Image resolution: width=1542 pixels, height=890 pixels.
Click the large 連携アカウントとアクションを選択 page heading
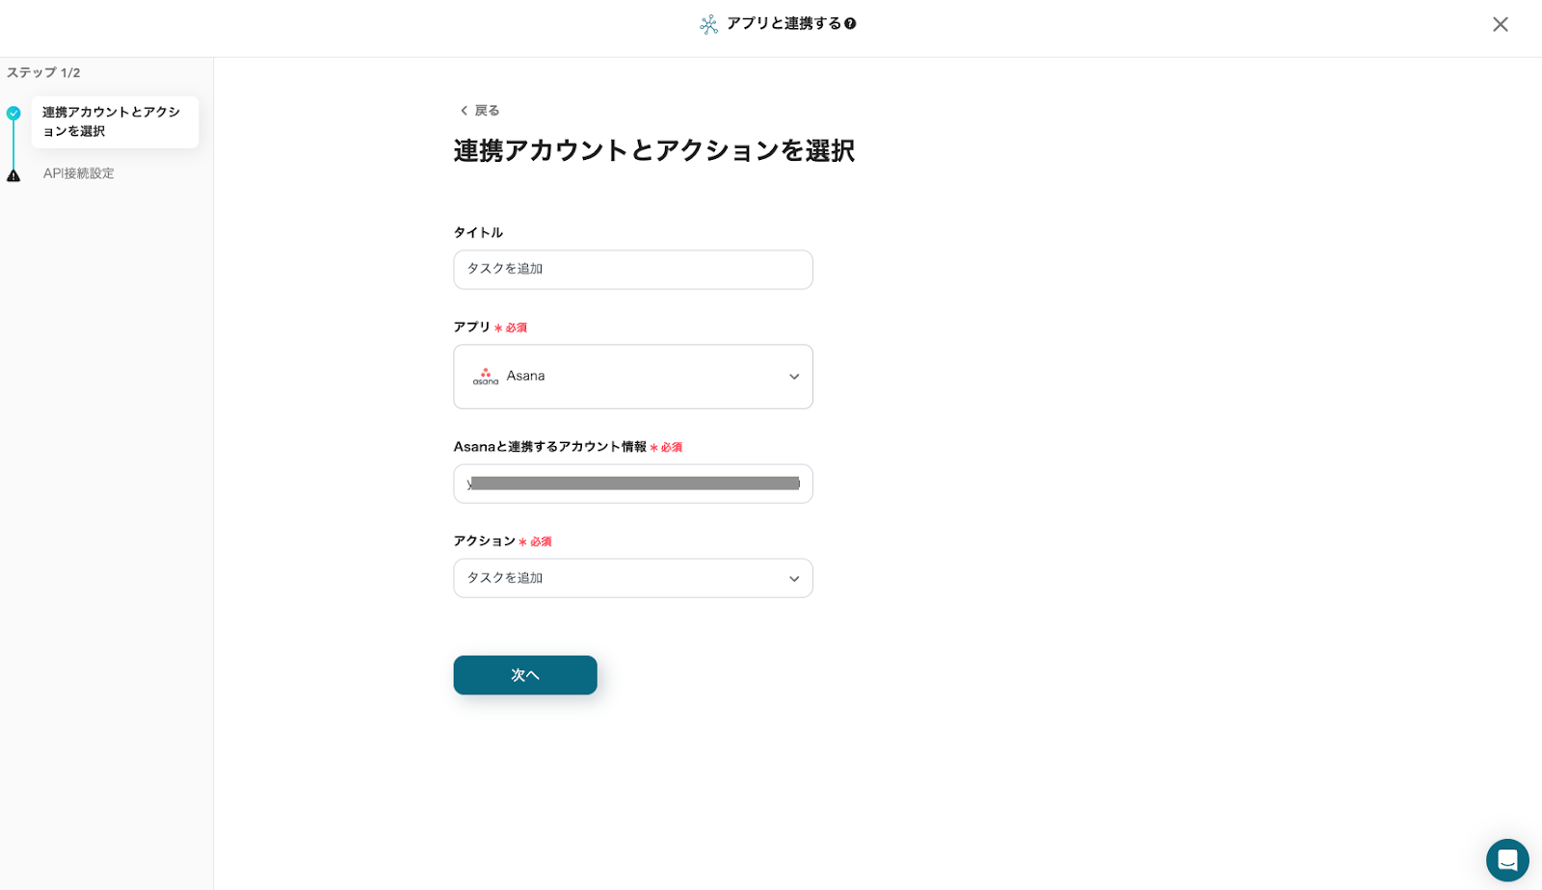[653, 151]
